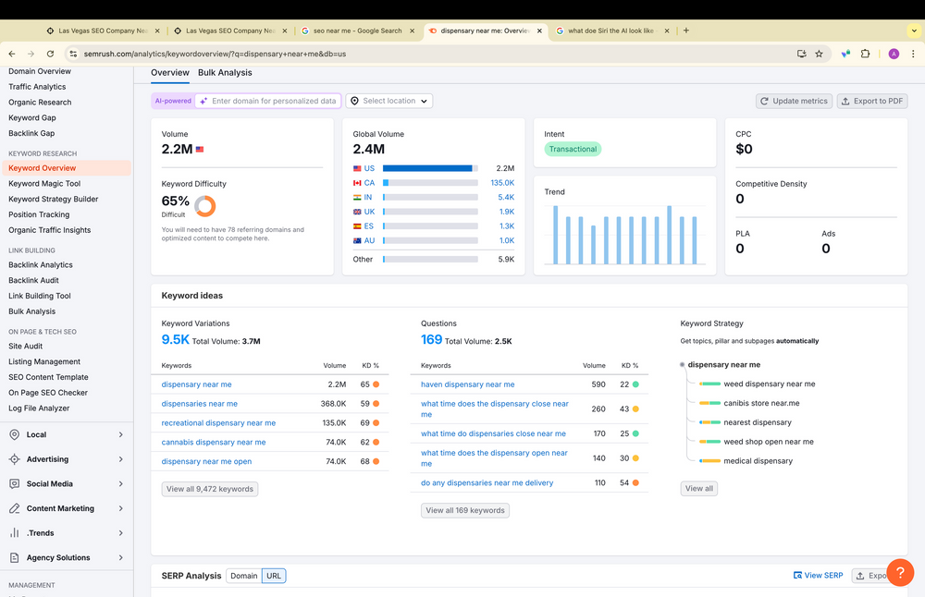Open the Chrome three-dot menu
Screen dimensions: 925x597
tap(913, 54)
